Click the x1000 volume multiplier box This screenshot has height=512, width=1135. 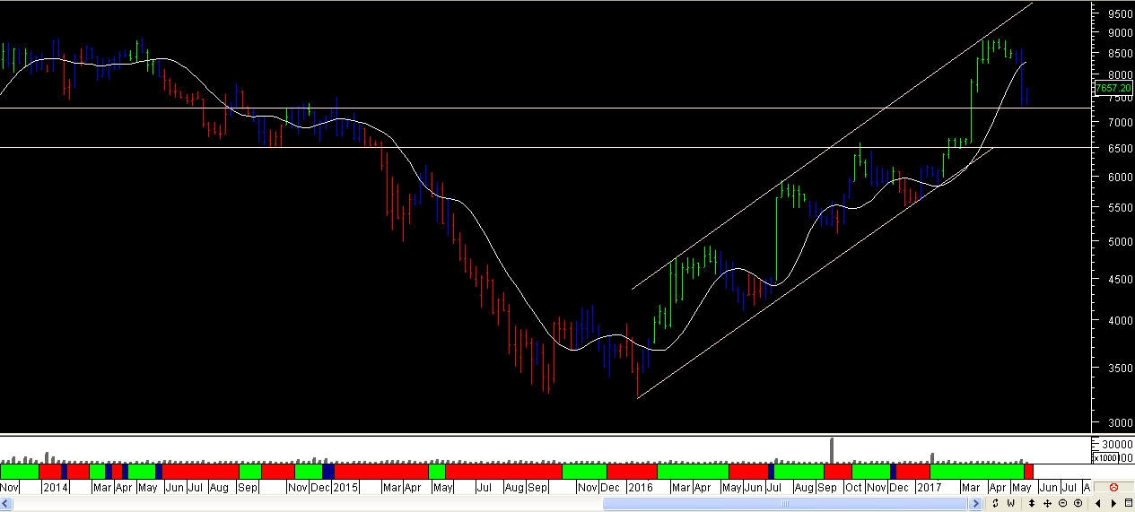pyautogui.click(x=1105, y=457)
